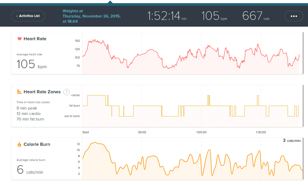The image size is (308, 185).
Task: Click the average 6 cals/min value
Action: point(30,170)
